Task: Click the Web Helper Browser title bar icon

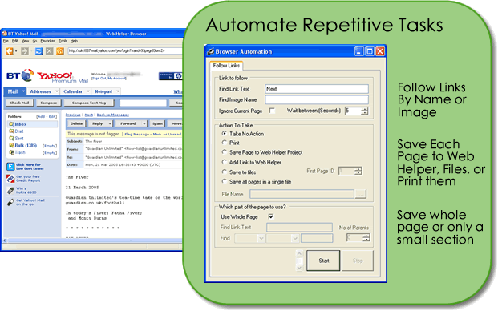Action: coord(5,34)
